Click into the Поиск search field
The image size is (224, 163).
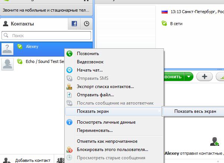pyautogui.click(x=46, y=35)
